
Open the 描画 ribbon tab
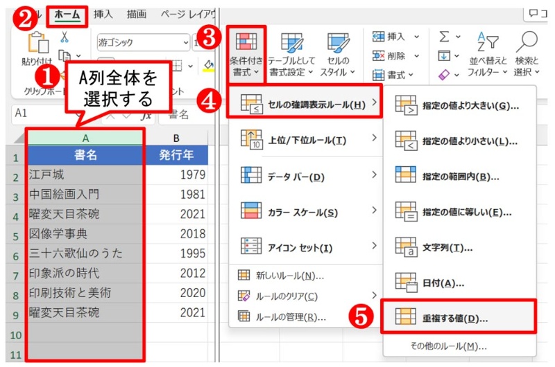pos(137,14)
